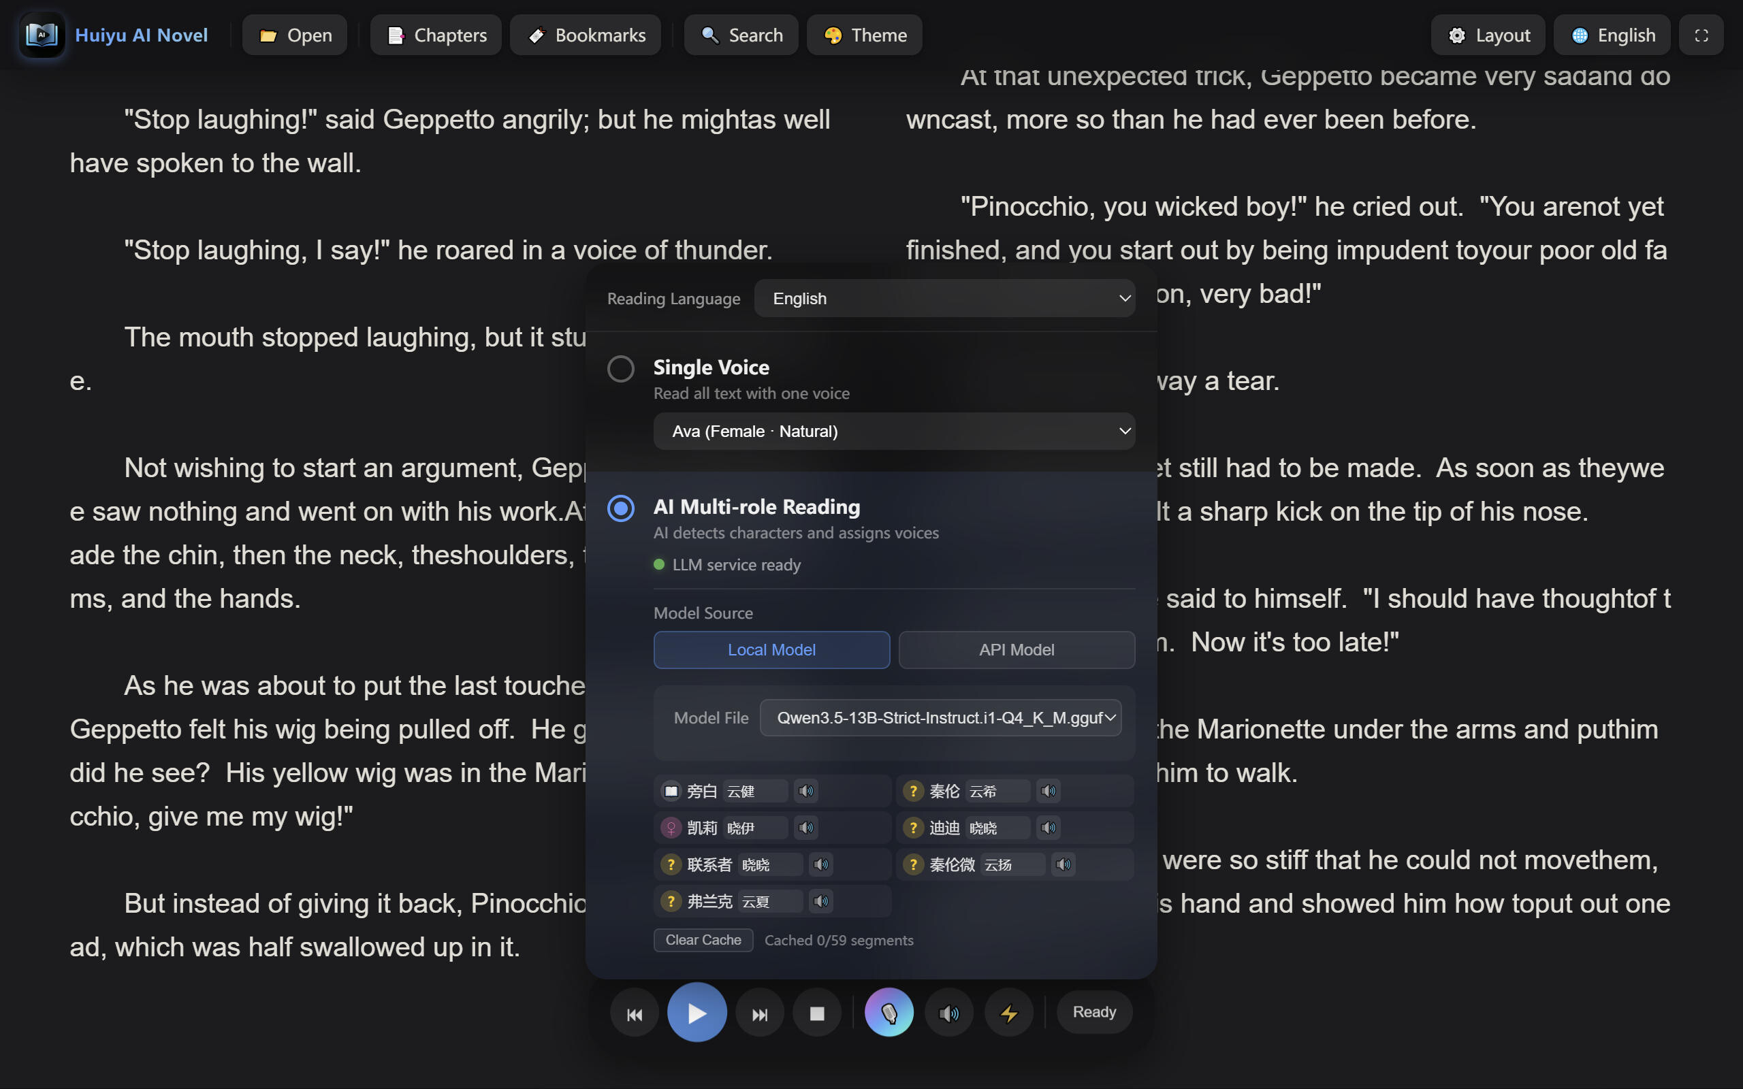Screen dimensions: 1743x1089
Task: Open the Theme color options
Action: (864, 35)
